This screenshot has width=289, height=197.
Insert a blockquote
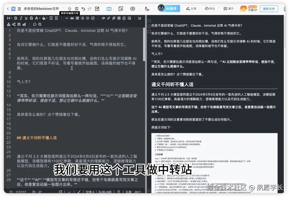coord(72,18)
